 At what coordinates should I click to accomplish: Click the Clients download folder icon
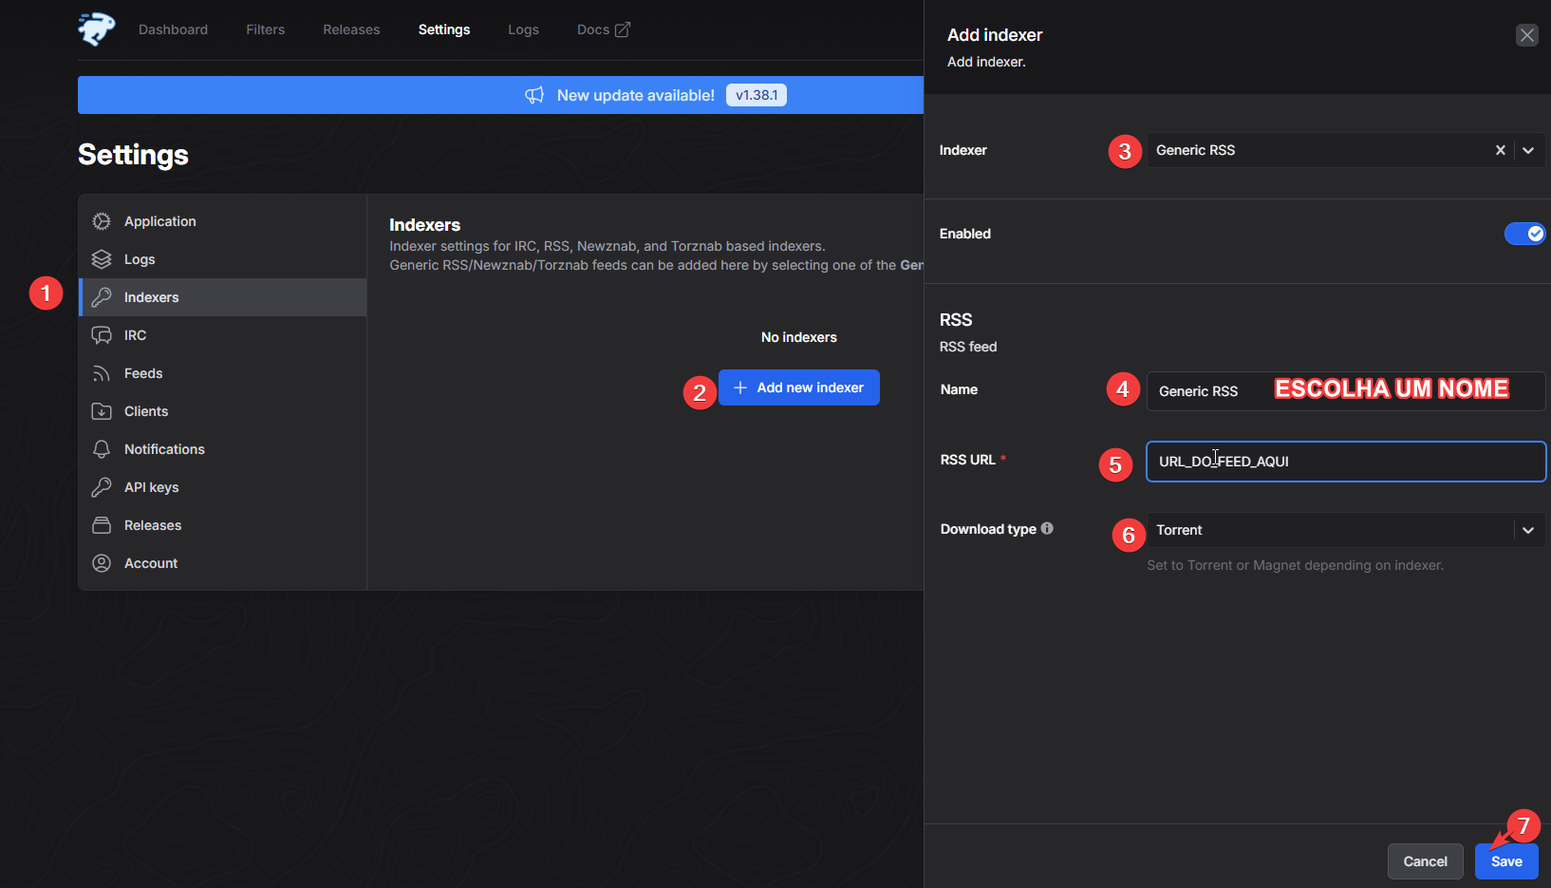102,411
